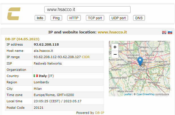Switch language using the Russian flag
Viewport: 175px width, 115px height.
point(170,32)
